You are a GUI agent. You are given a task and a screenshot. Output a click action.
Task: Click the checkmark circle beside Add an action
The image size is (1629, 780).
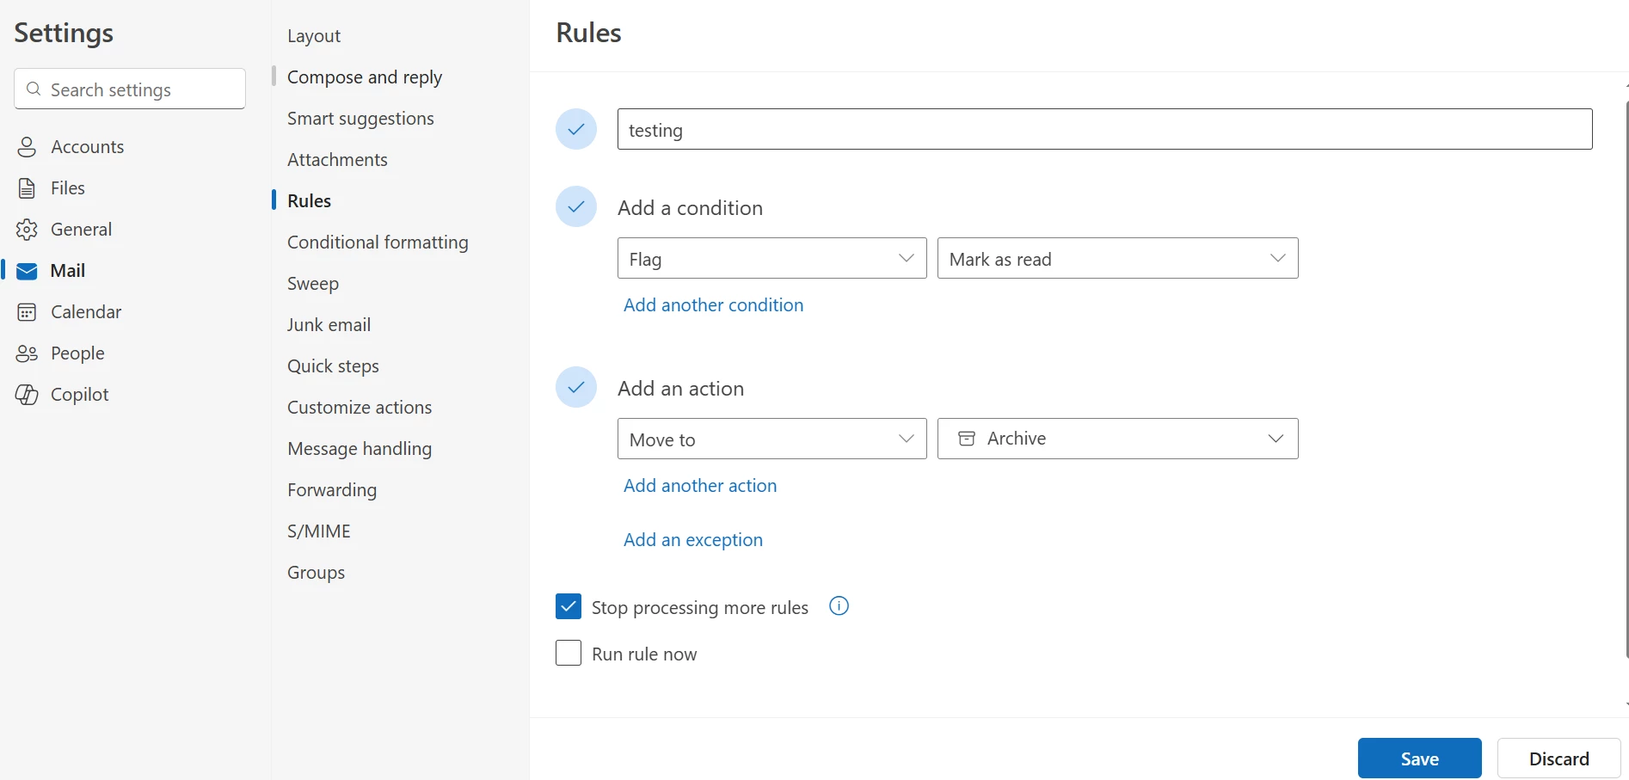(x=576, y=387)
